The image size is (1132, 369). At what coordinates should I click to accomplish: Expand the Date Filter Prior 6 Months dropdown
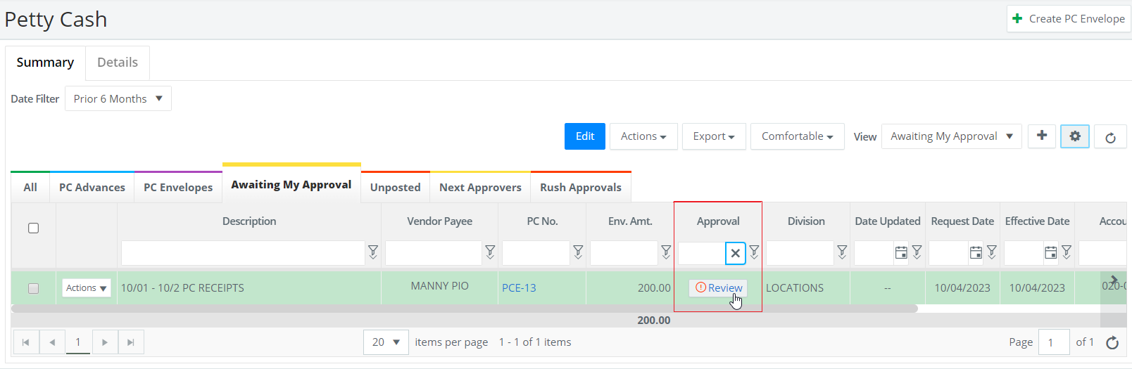click(118, 98)
